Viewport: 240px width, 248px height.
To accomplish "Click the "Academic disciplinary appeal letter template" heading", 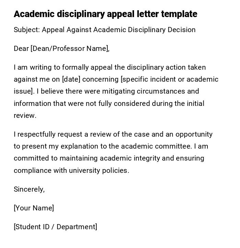I will click(x=105, y=14).
